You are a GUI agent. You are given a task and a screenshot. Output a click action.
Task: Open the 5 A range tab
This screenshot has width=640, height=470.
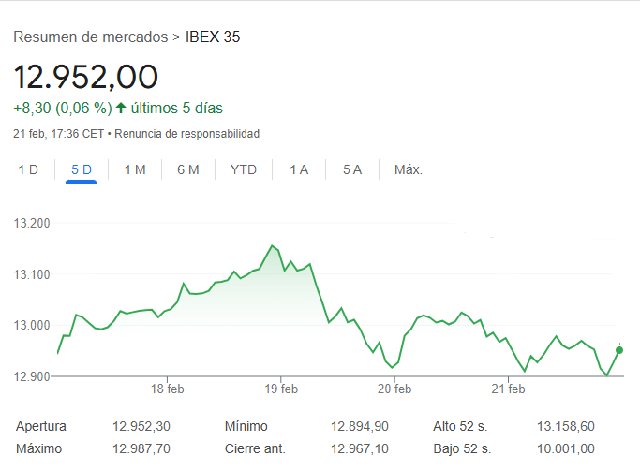[352, 169]
